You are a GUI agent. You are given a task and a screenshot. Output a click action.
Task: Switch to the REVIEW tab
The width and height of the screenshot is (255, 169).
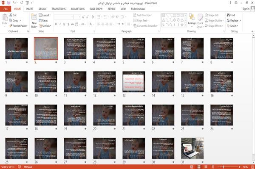[111, 9]
